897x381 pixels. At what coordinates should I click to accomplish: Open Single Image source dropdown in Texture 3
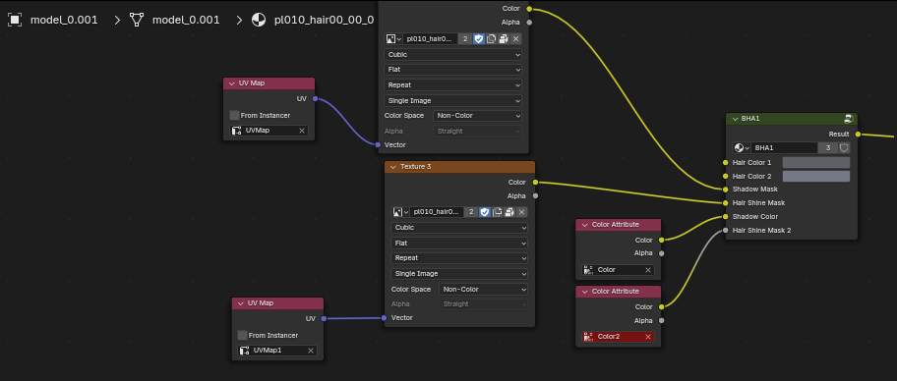pos(459,274)
